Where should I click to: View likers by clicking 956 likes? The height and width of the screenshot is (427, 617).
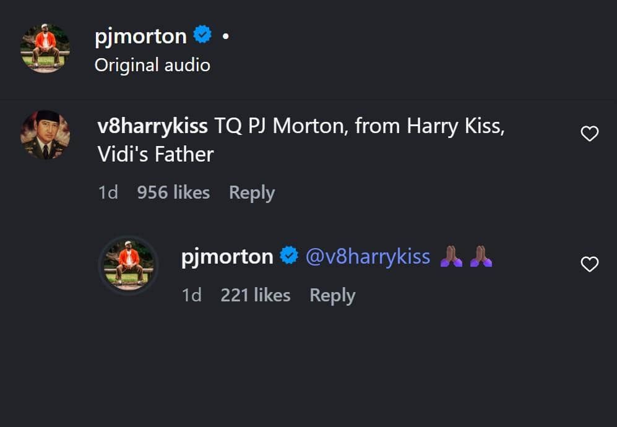tap(174, 192)
